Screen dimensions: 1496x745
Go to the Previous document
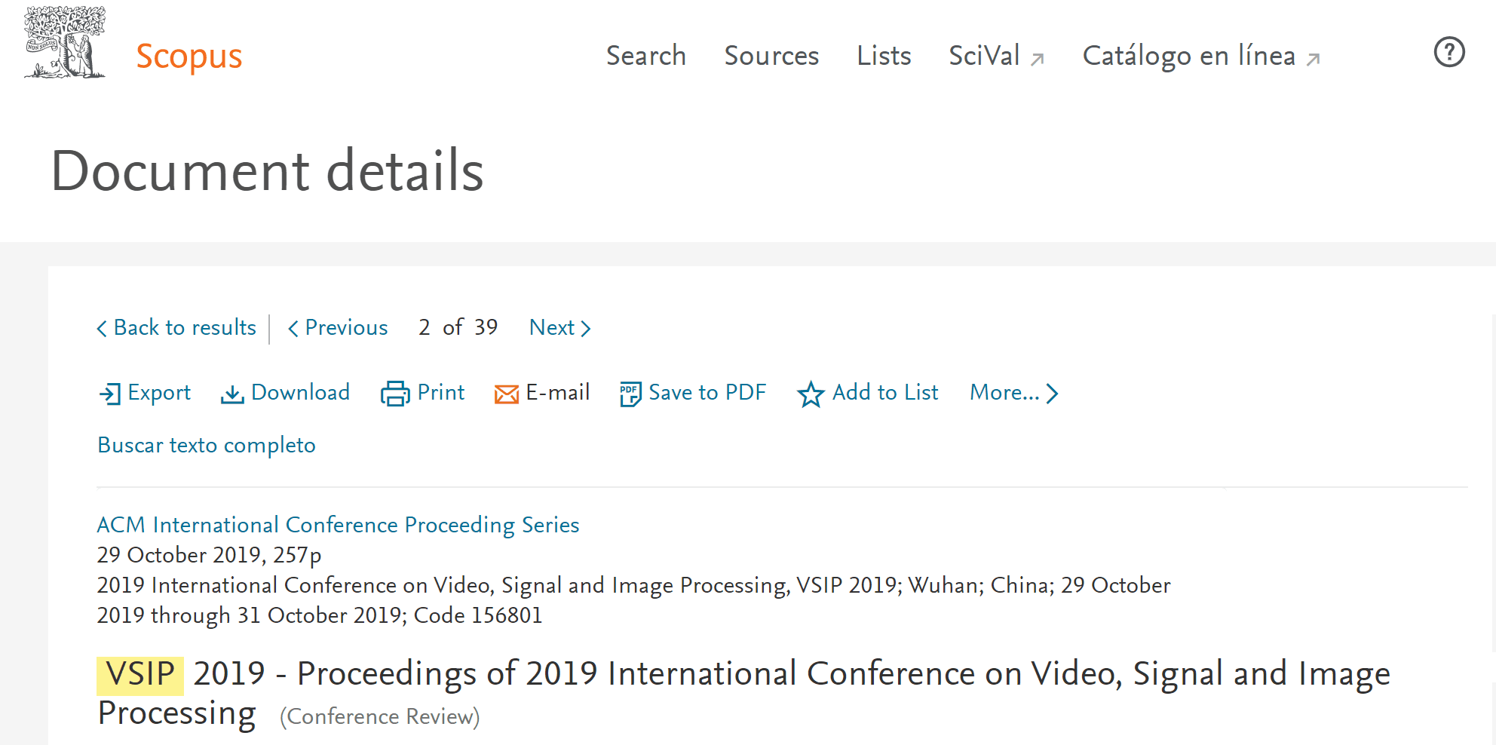[x=346, y=327]
